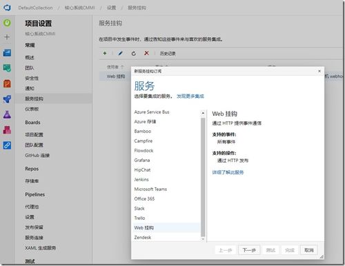Open Boards from the left icon bar
This screenshot has height=266, width=345.
7,52
